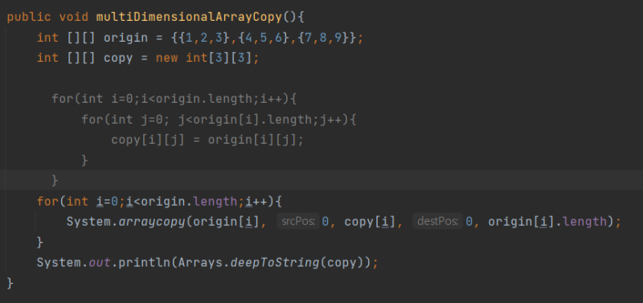Click 'copy' inside deepToString parentheses

pyautogui.click(x=342, y=264)
